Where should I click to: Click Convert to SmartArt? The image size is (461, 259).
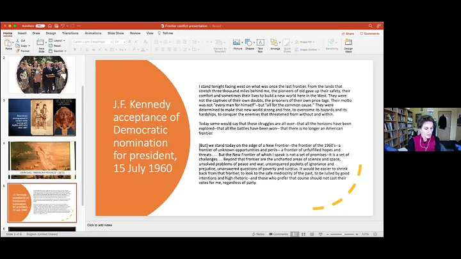point(220,46)
